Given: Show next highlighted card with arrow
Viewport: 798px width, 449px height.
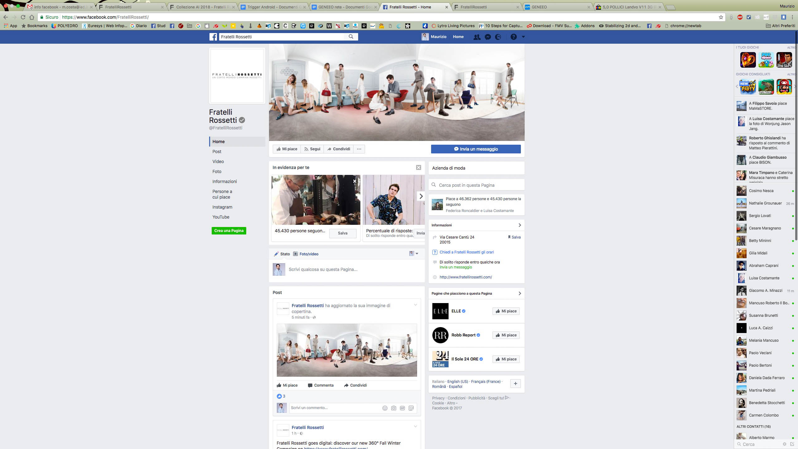Looking at the screenshot, I should pyautogui.click(x=421, y=196).
